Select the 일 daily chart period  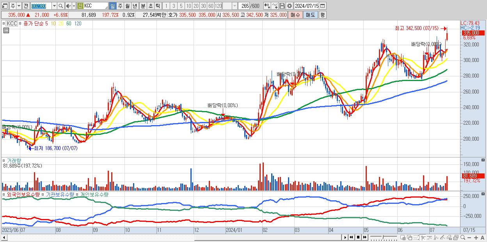pos(112,6)
